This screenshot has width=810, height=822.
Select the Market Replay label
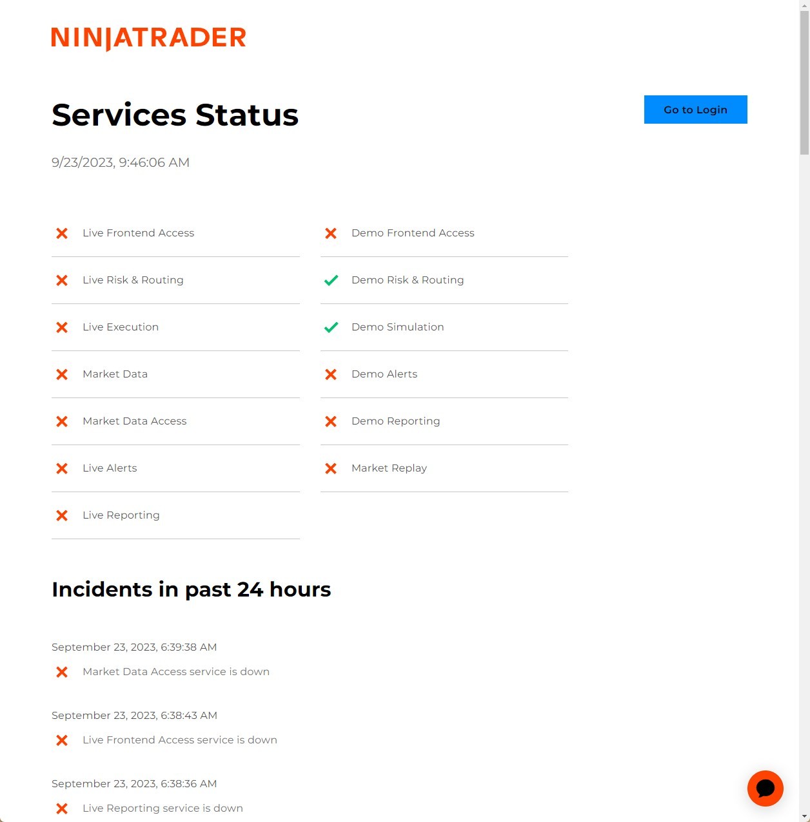pyautogui.click(x=389, y=468)
